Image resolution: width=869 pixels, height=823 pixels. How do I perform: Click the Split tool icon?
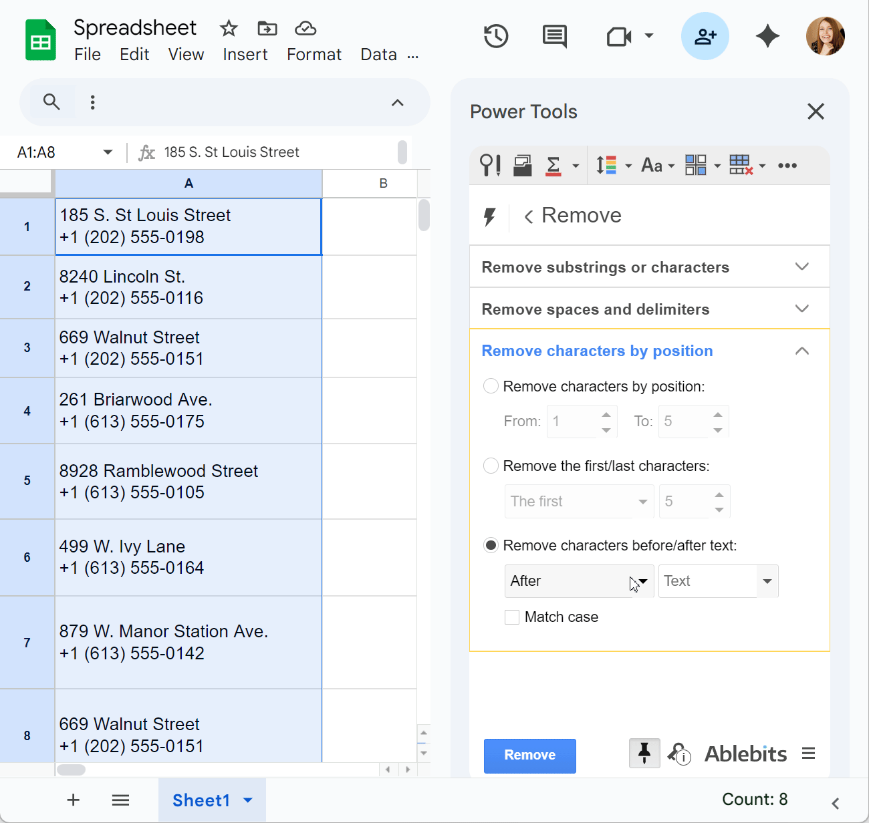[x=607, y=165]
